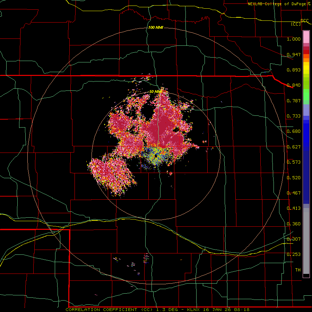Click the radar site center point
This screenshot has height=312, width=312.
156,156
